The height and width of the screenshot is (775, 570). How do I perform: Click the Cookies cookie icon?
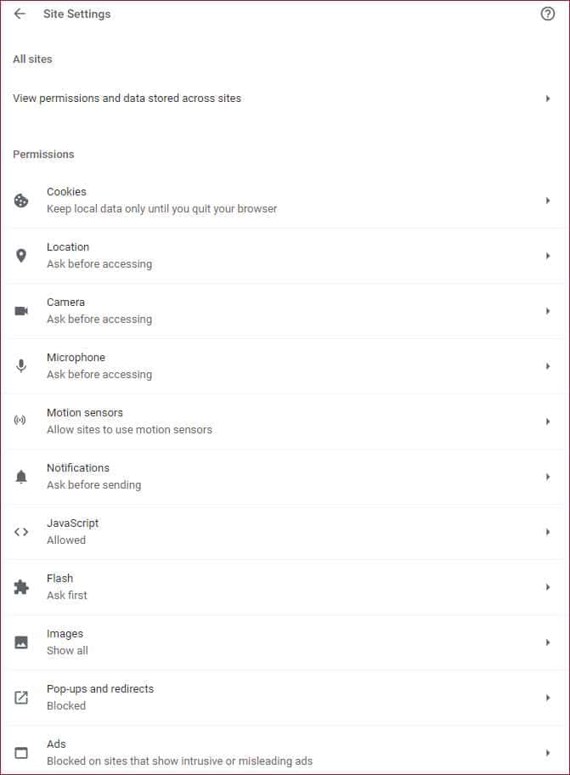tap(21, 201)
